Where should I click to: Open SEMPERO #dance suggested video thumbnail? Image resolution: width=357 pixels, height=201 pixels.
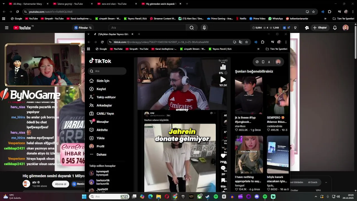click(278, 95)
